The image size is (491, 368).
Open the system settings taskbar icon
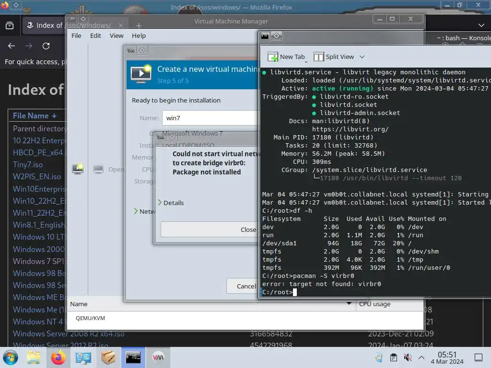(x=83, y=357)
